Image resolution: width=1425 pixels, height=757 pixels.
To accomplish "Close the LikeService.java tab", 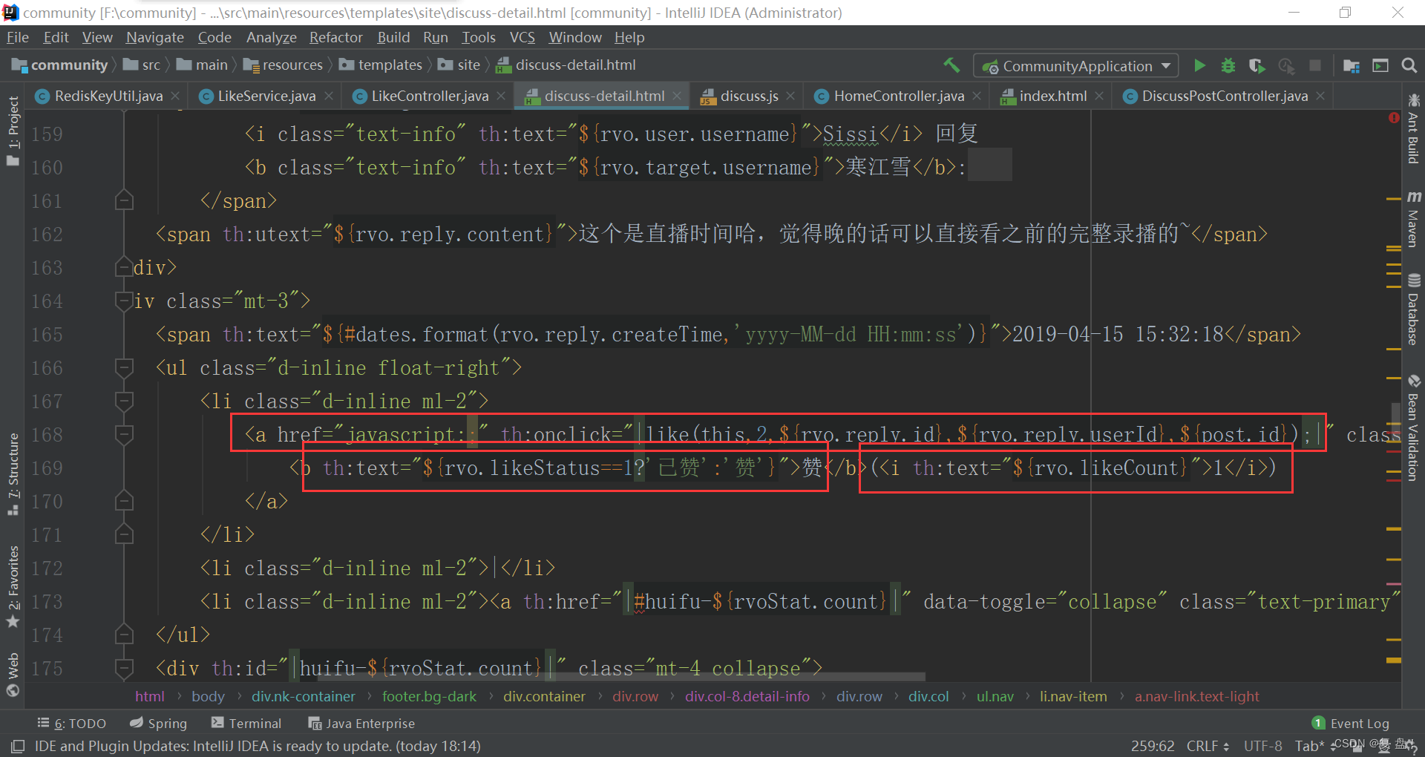I will [328, 96].
